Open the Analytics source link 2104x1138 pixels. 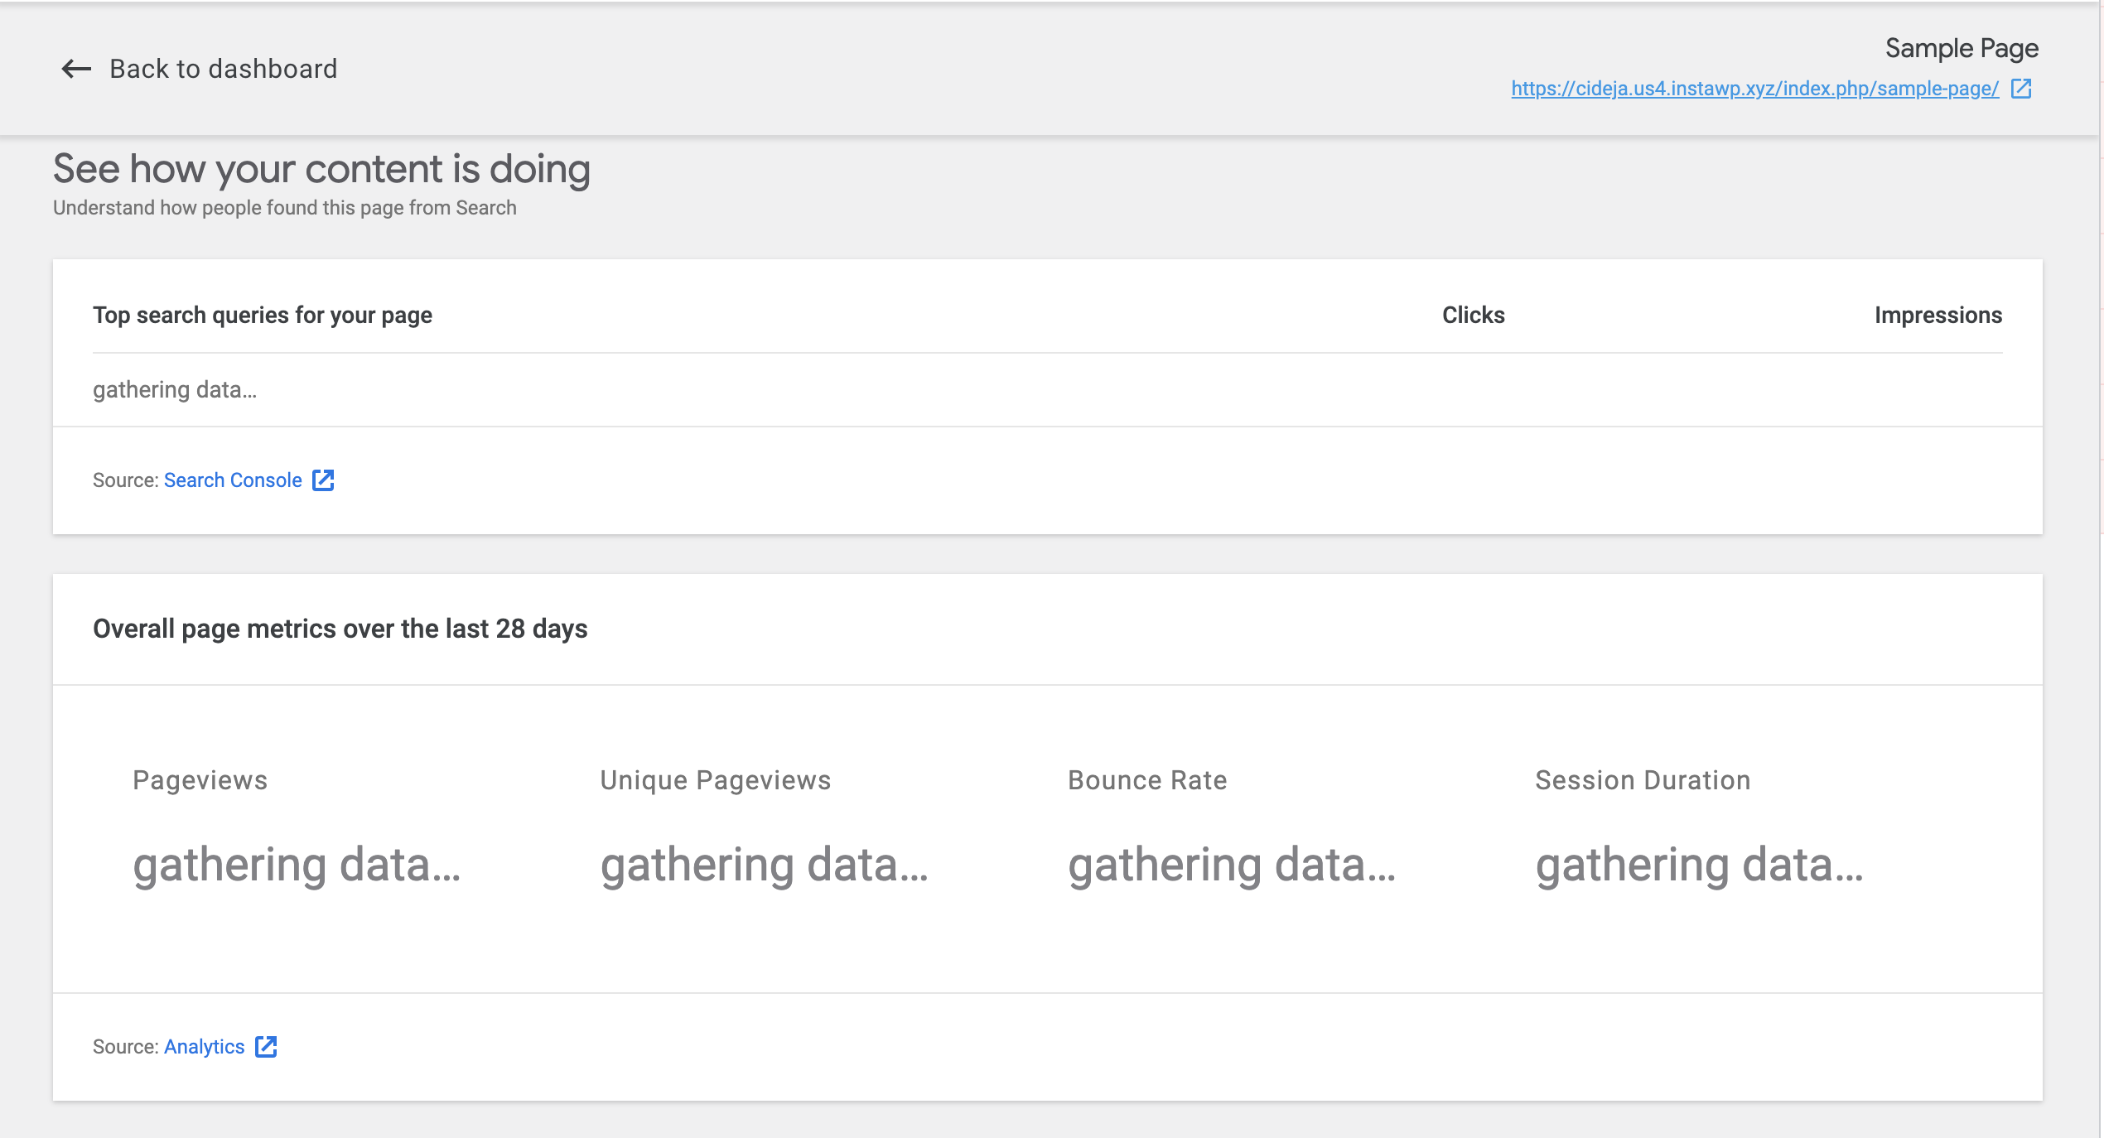204,1047
